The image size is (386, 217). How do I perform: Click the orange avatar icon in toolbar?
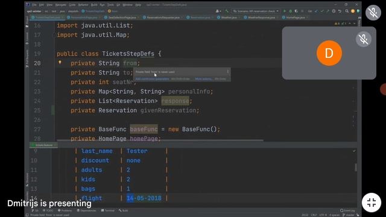coord(353,11)
